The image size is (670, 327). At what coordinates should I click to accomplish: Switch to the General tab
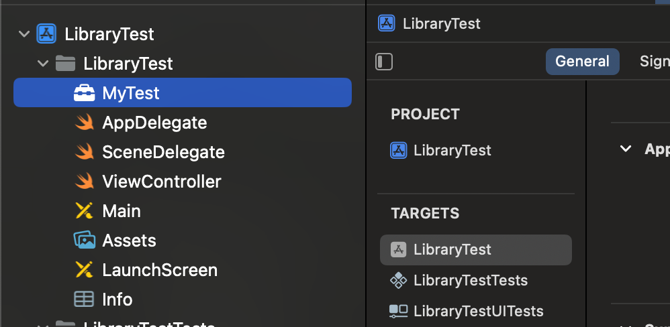coord(582,62)
